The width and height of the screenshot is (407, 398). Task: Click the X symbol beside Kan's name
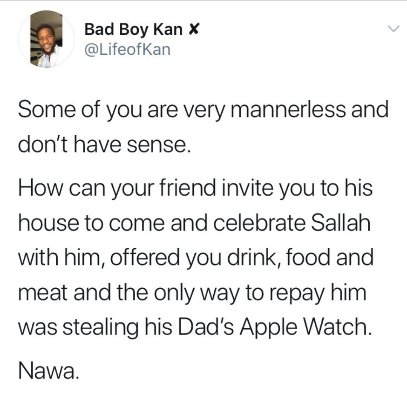point(193,29)
